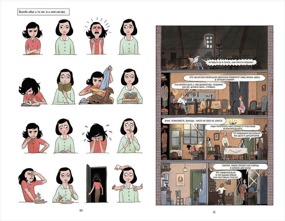285x221 pixels.
Task: Click the bubble "Тут медицина бессильна. Все дело в дисциплине."
Action: point(247,135)
